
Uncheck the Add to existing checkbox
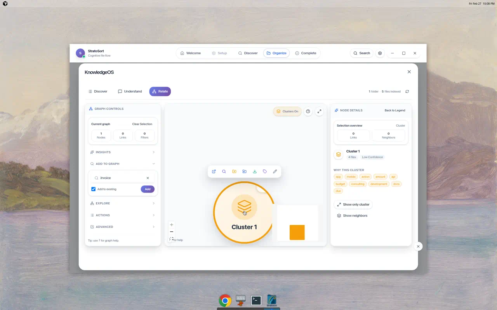click(x=94, y=189)
